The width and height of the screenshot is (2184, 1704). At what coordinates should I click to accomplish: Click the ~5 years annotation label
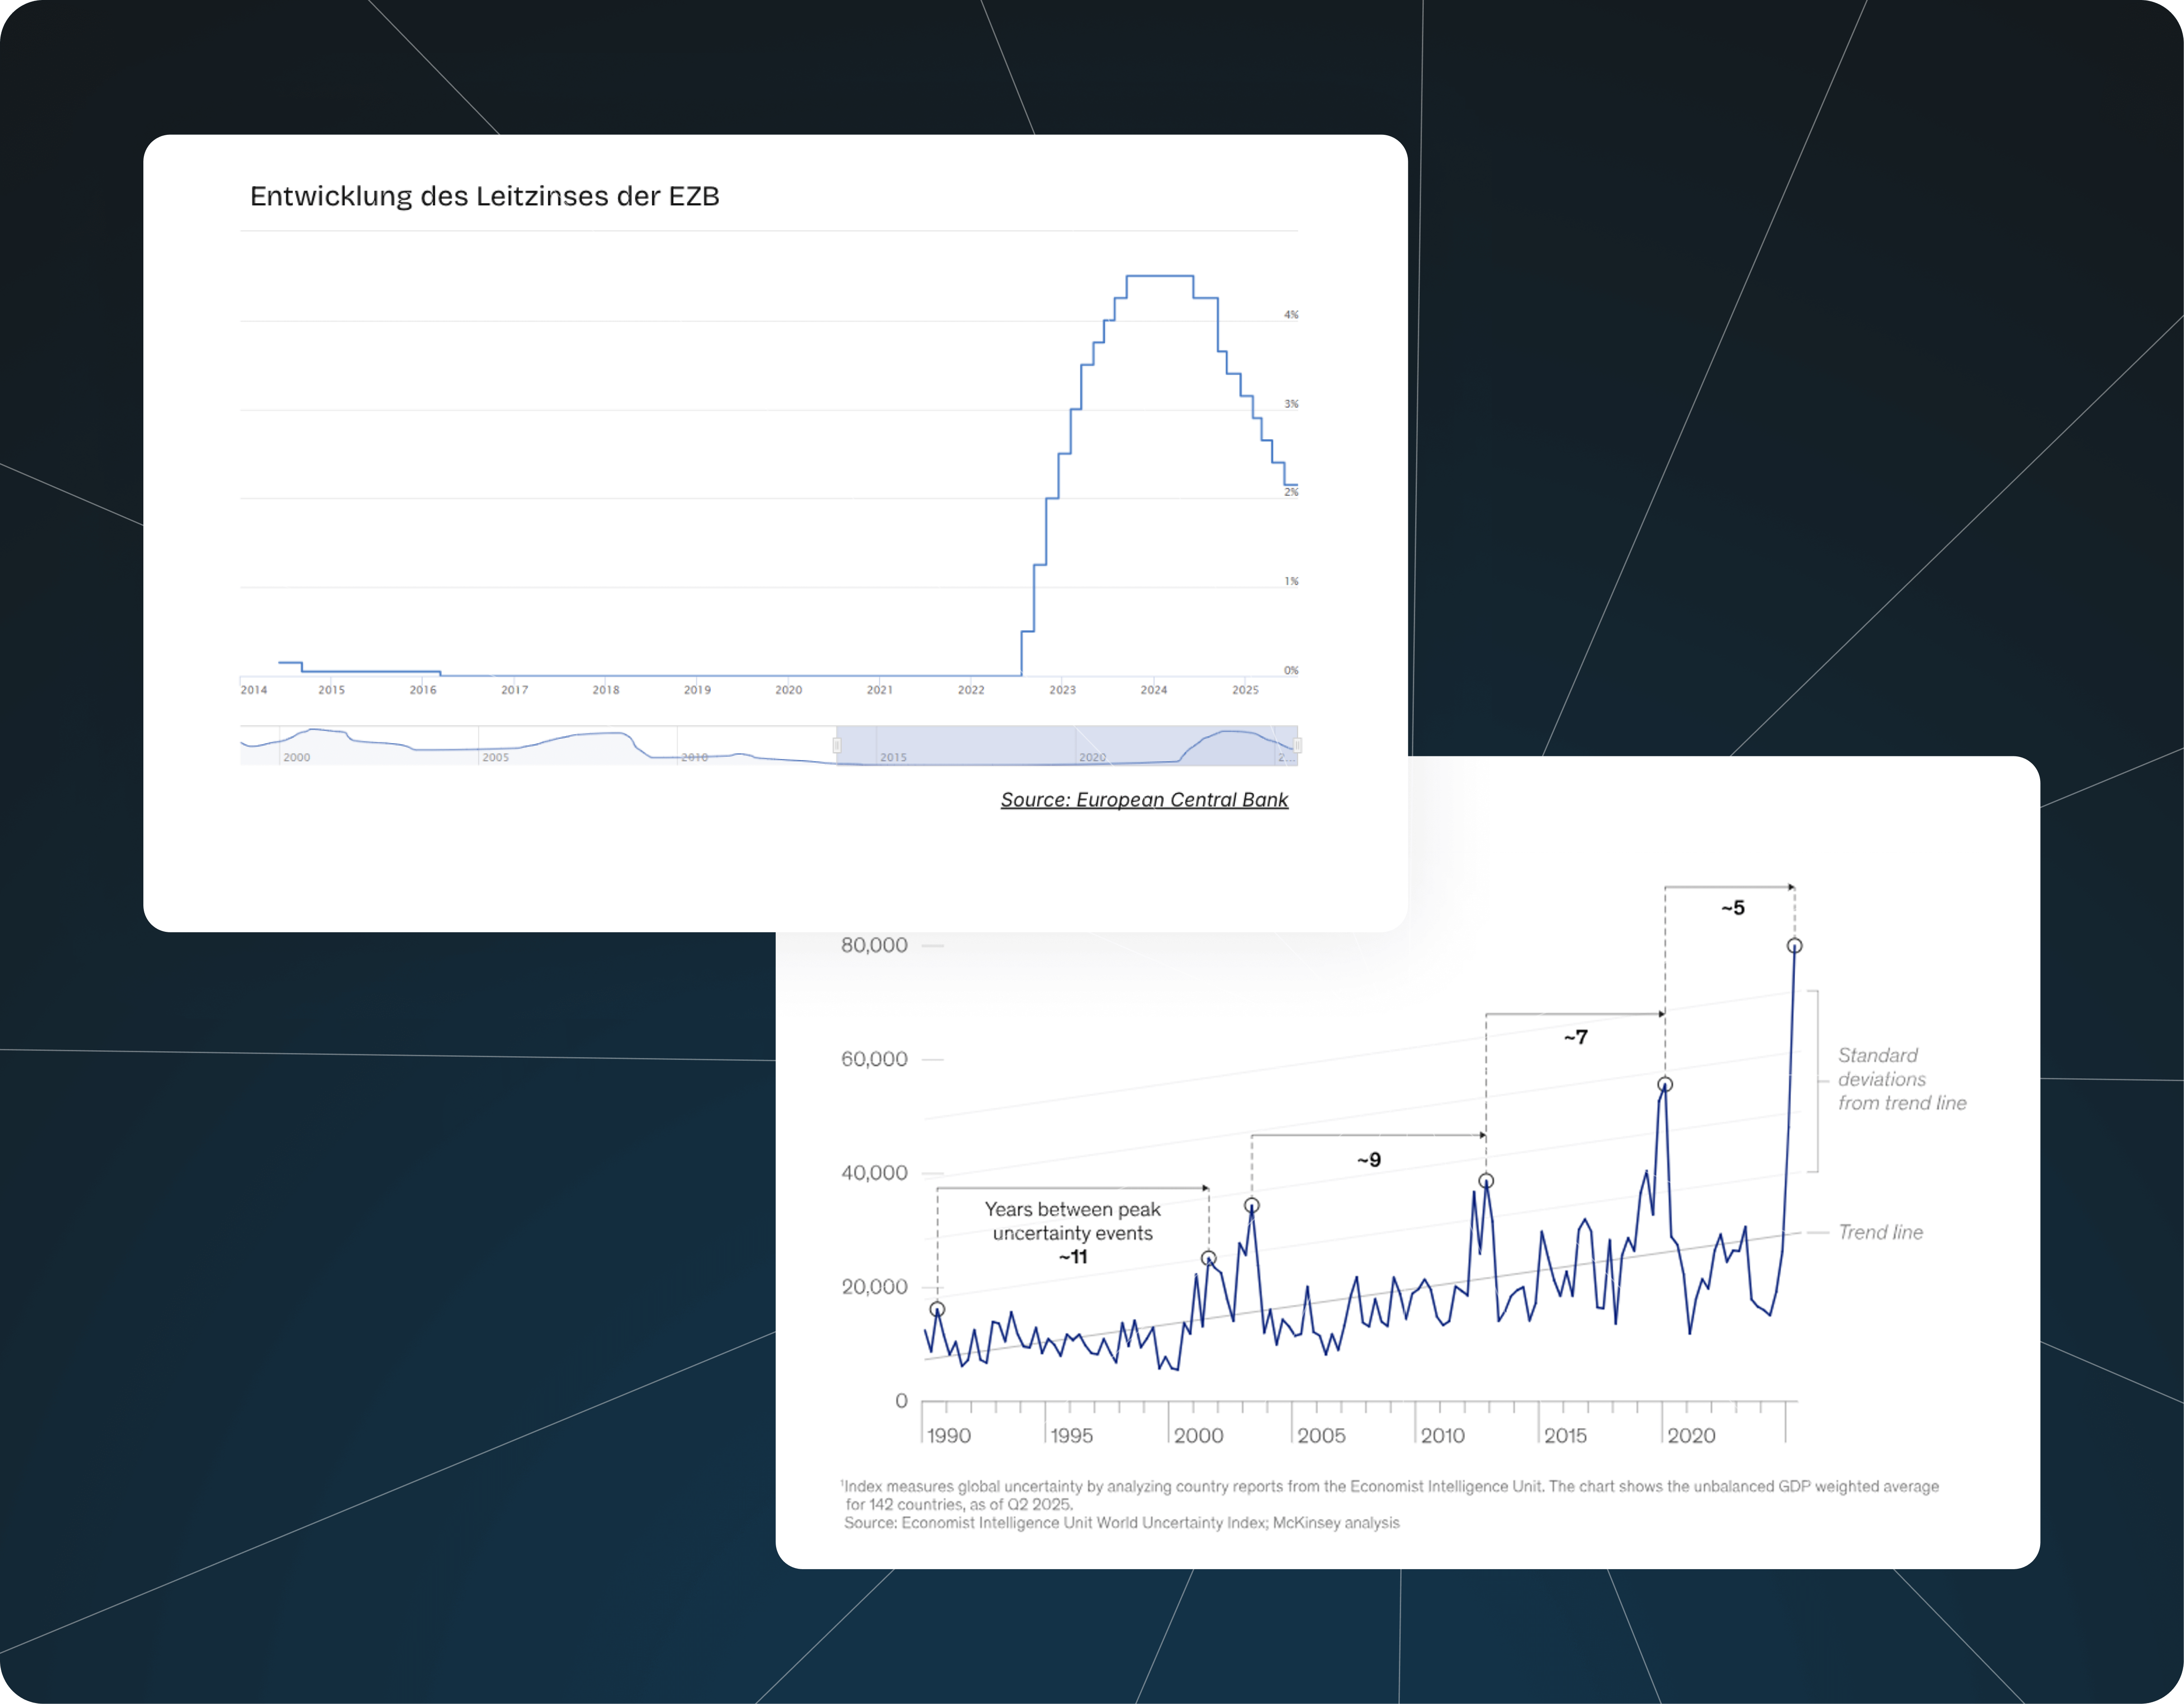click(1733, 908)
